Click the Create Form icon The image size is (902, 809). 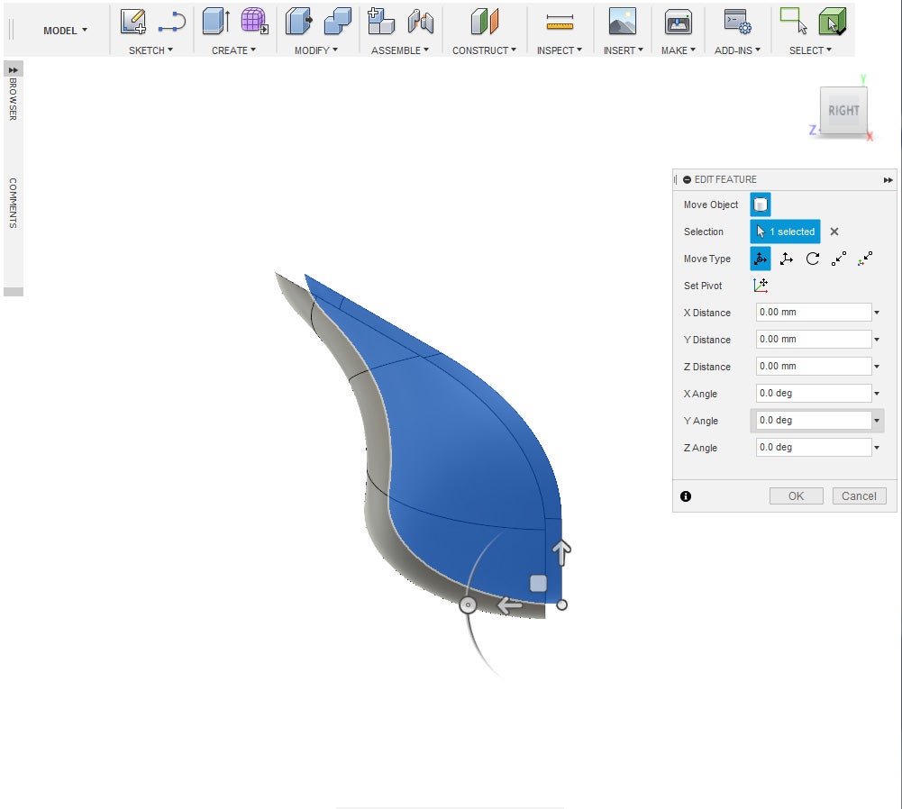(255, 22)
